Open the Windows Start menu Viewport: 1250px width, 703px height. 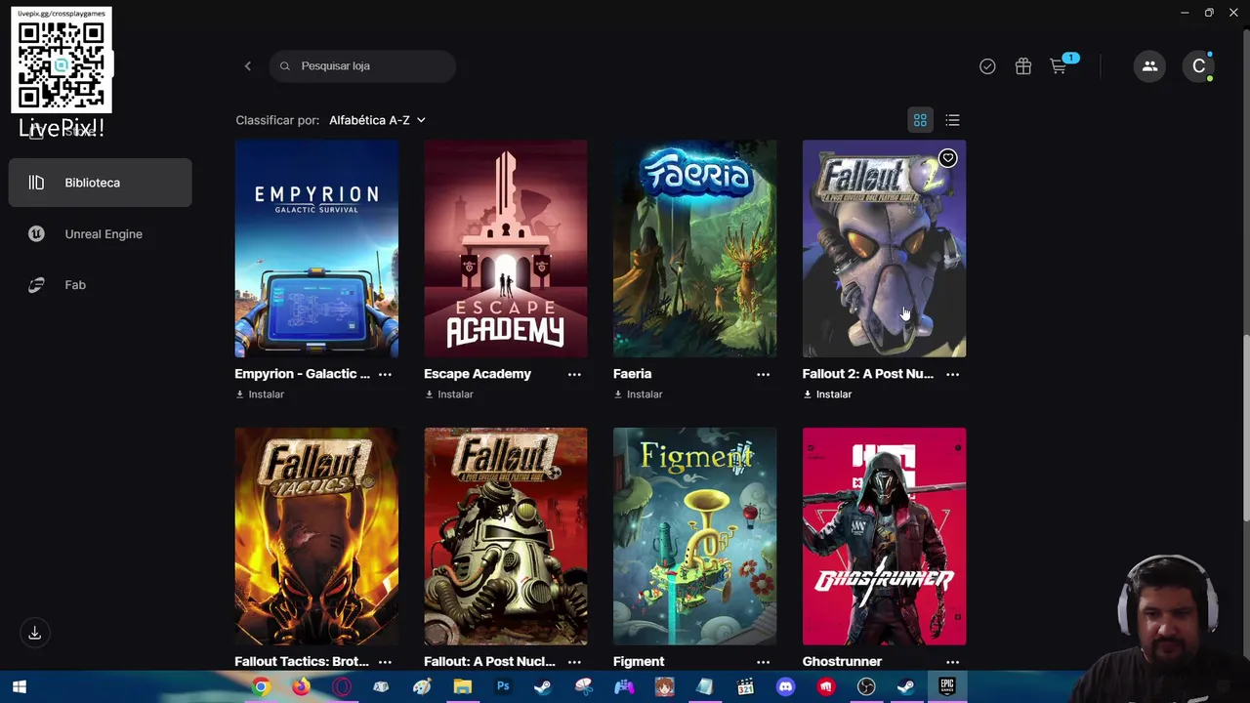point(19,687)
